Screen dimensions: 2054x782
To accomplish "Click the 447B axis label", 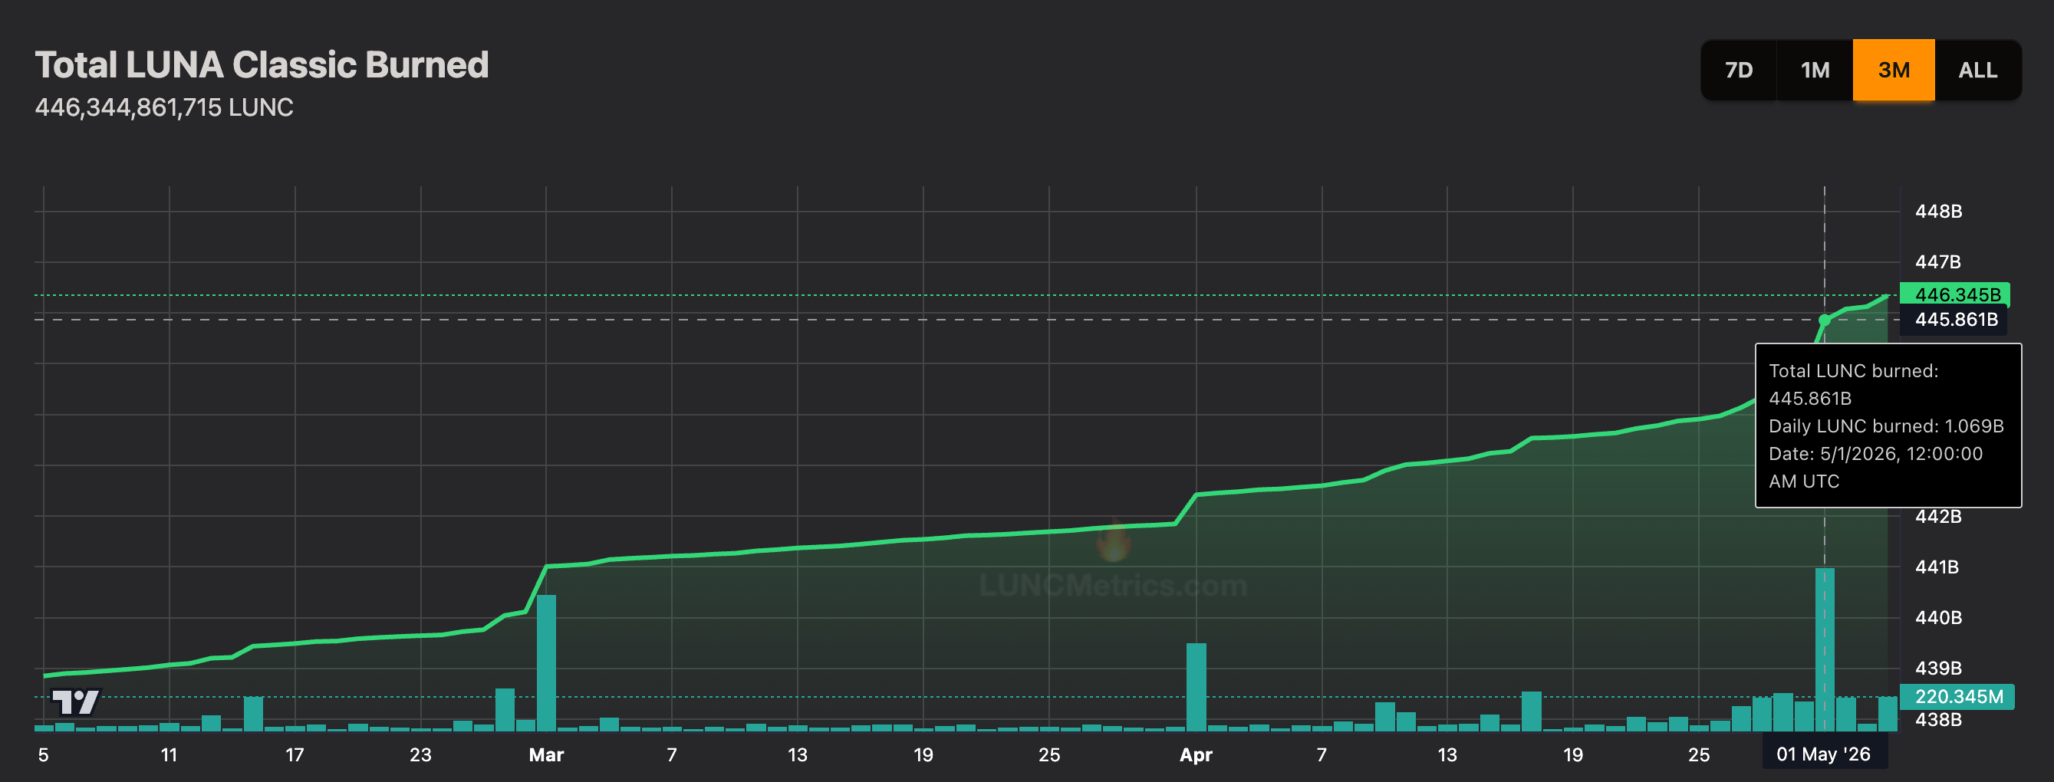I will (x=1937, y=261).
